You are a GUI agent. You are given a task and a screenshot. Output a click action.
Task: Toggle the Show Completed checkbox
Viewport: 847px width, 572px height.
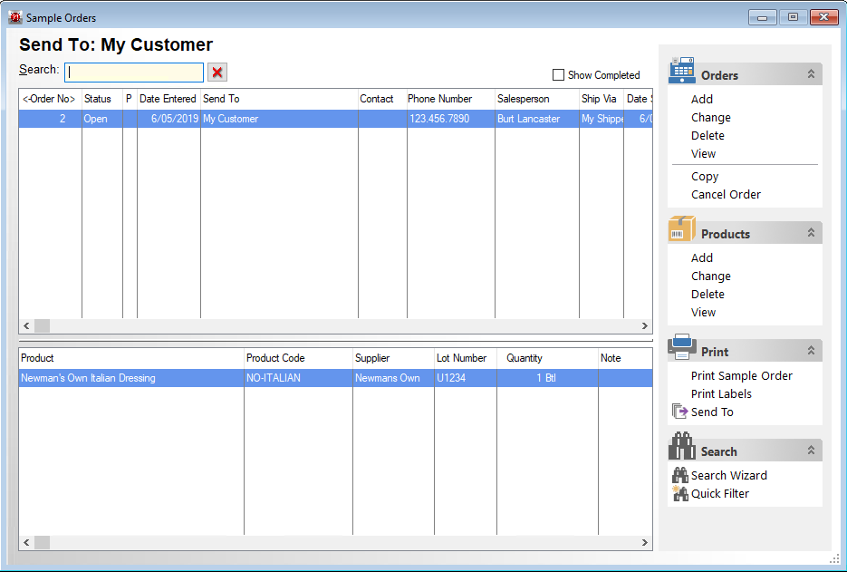(558, 75)
